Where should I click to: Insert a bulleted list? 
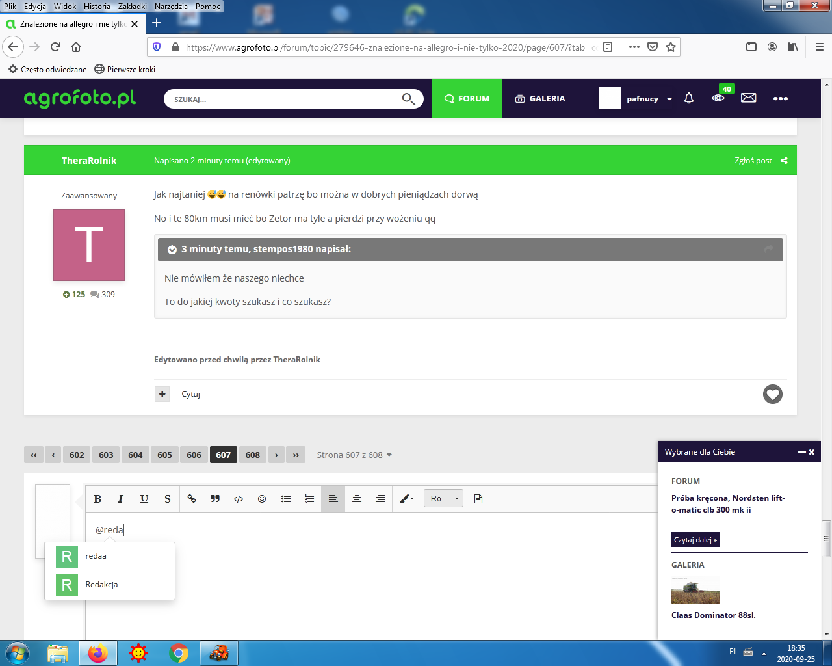(x=286, y=499)
